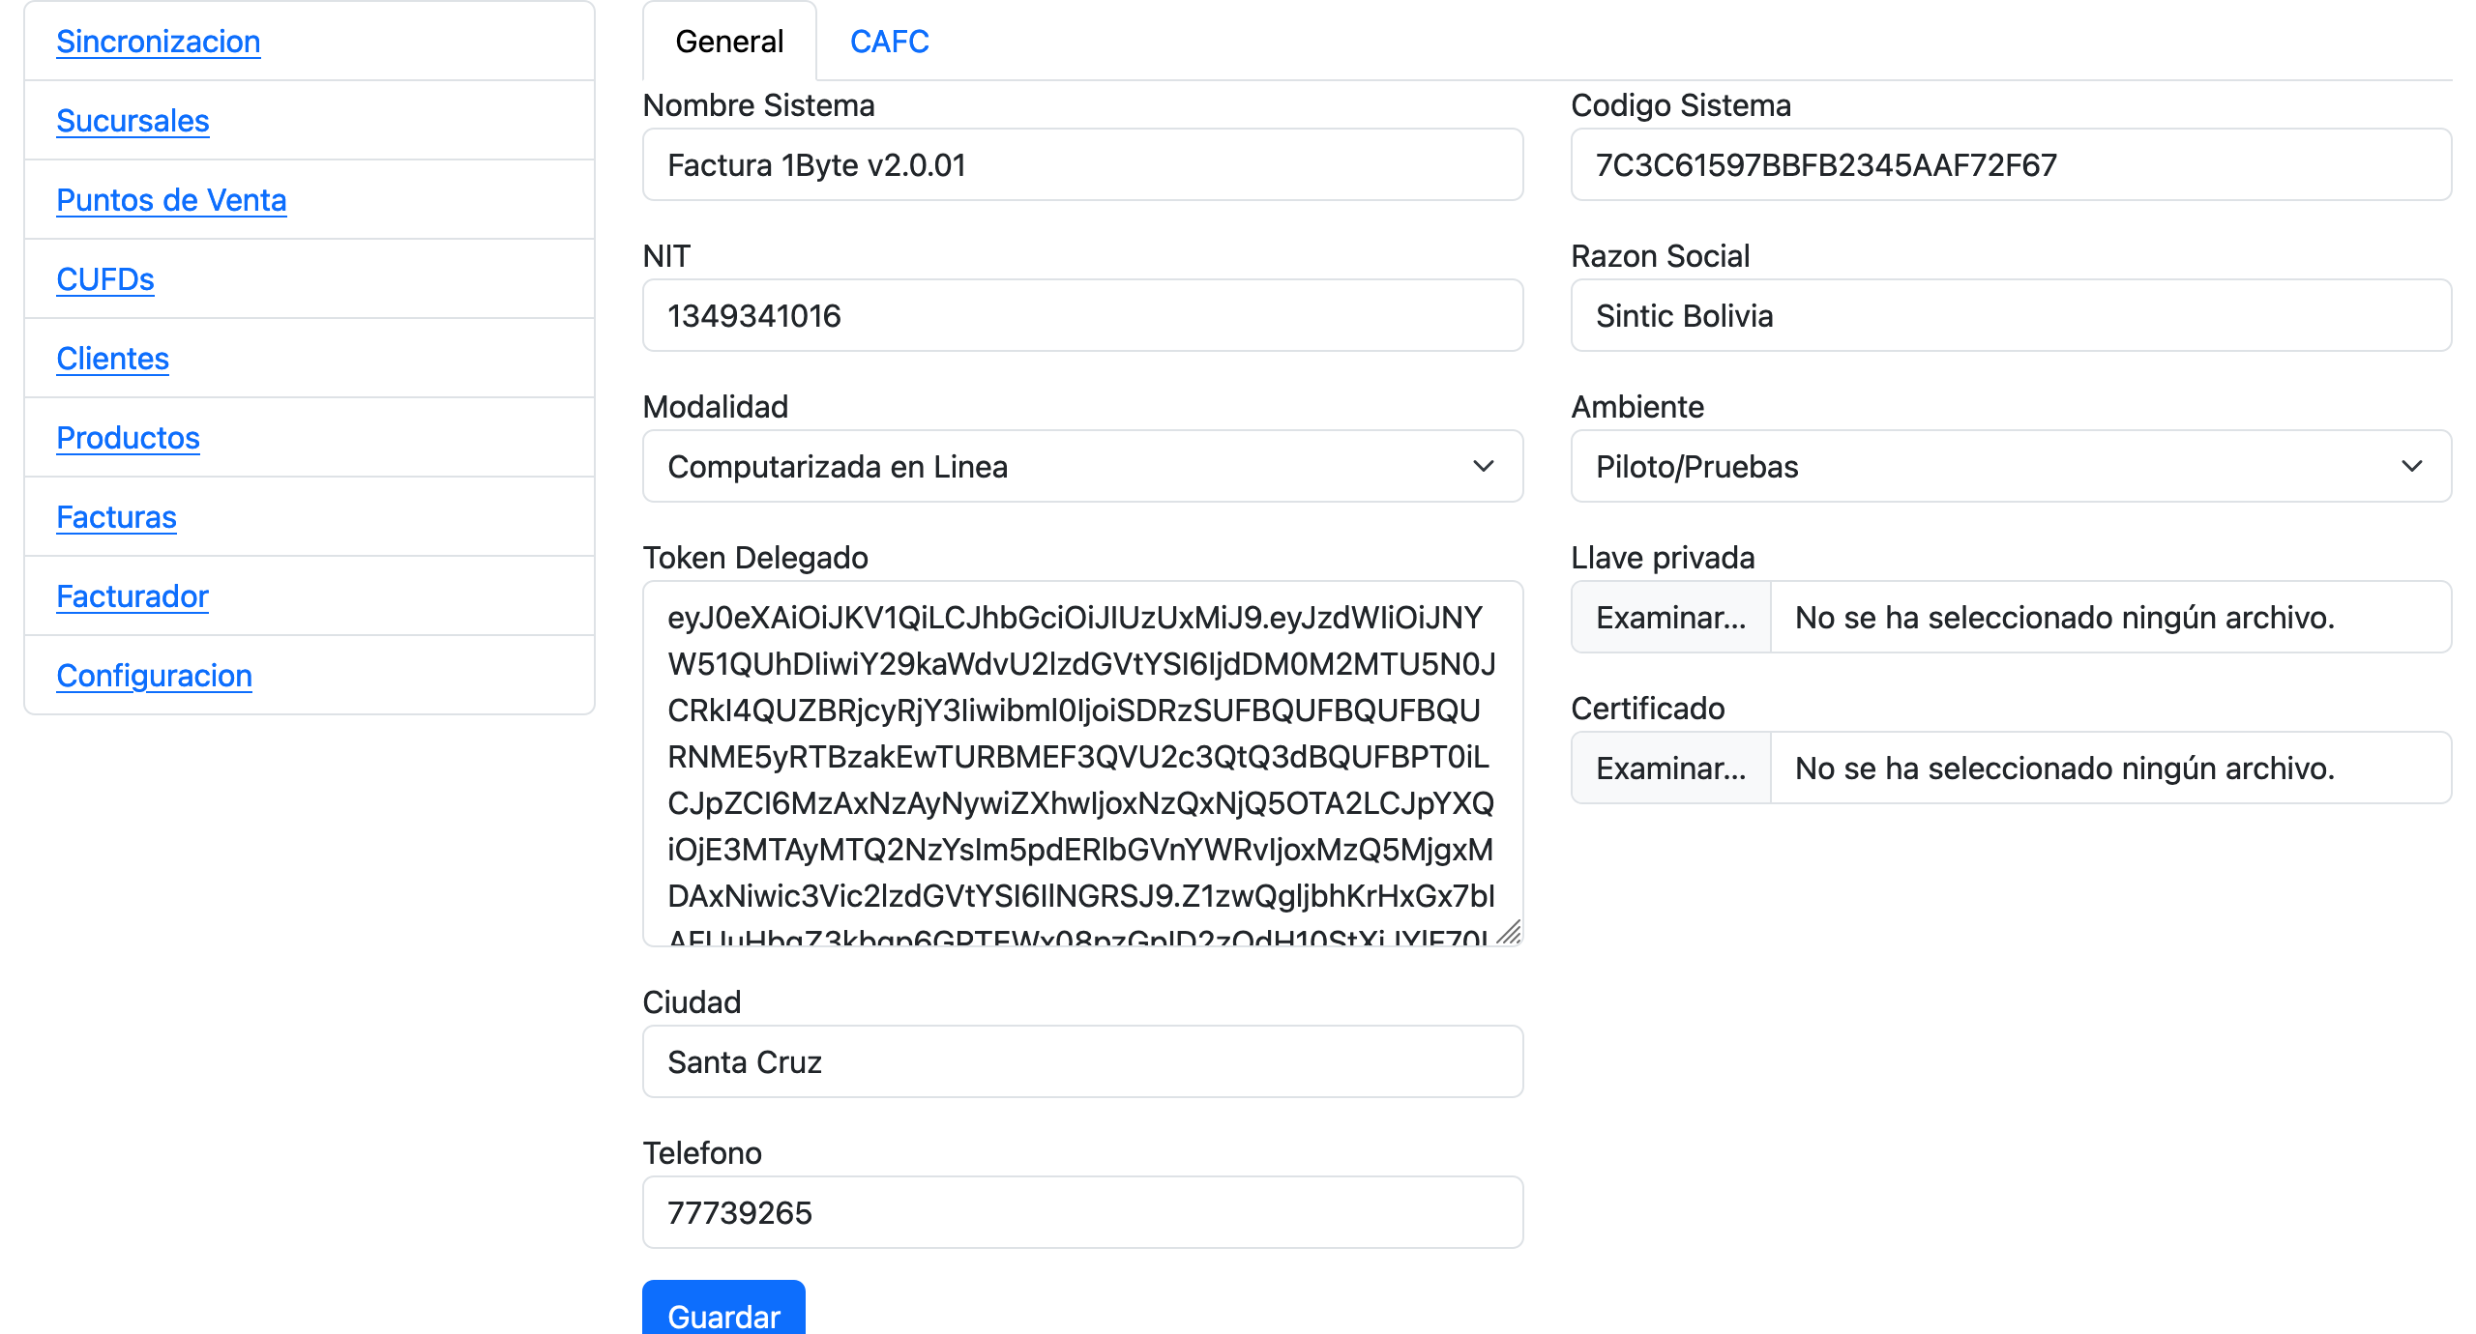Select the General tab
Image resolution: width=2476 pixels, height=1334 pixels.
729,42
